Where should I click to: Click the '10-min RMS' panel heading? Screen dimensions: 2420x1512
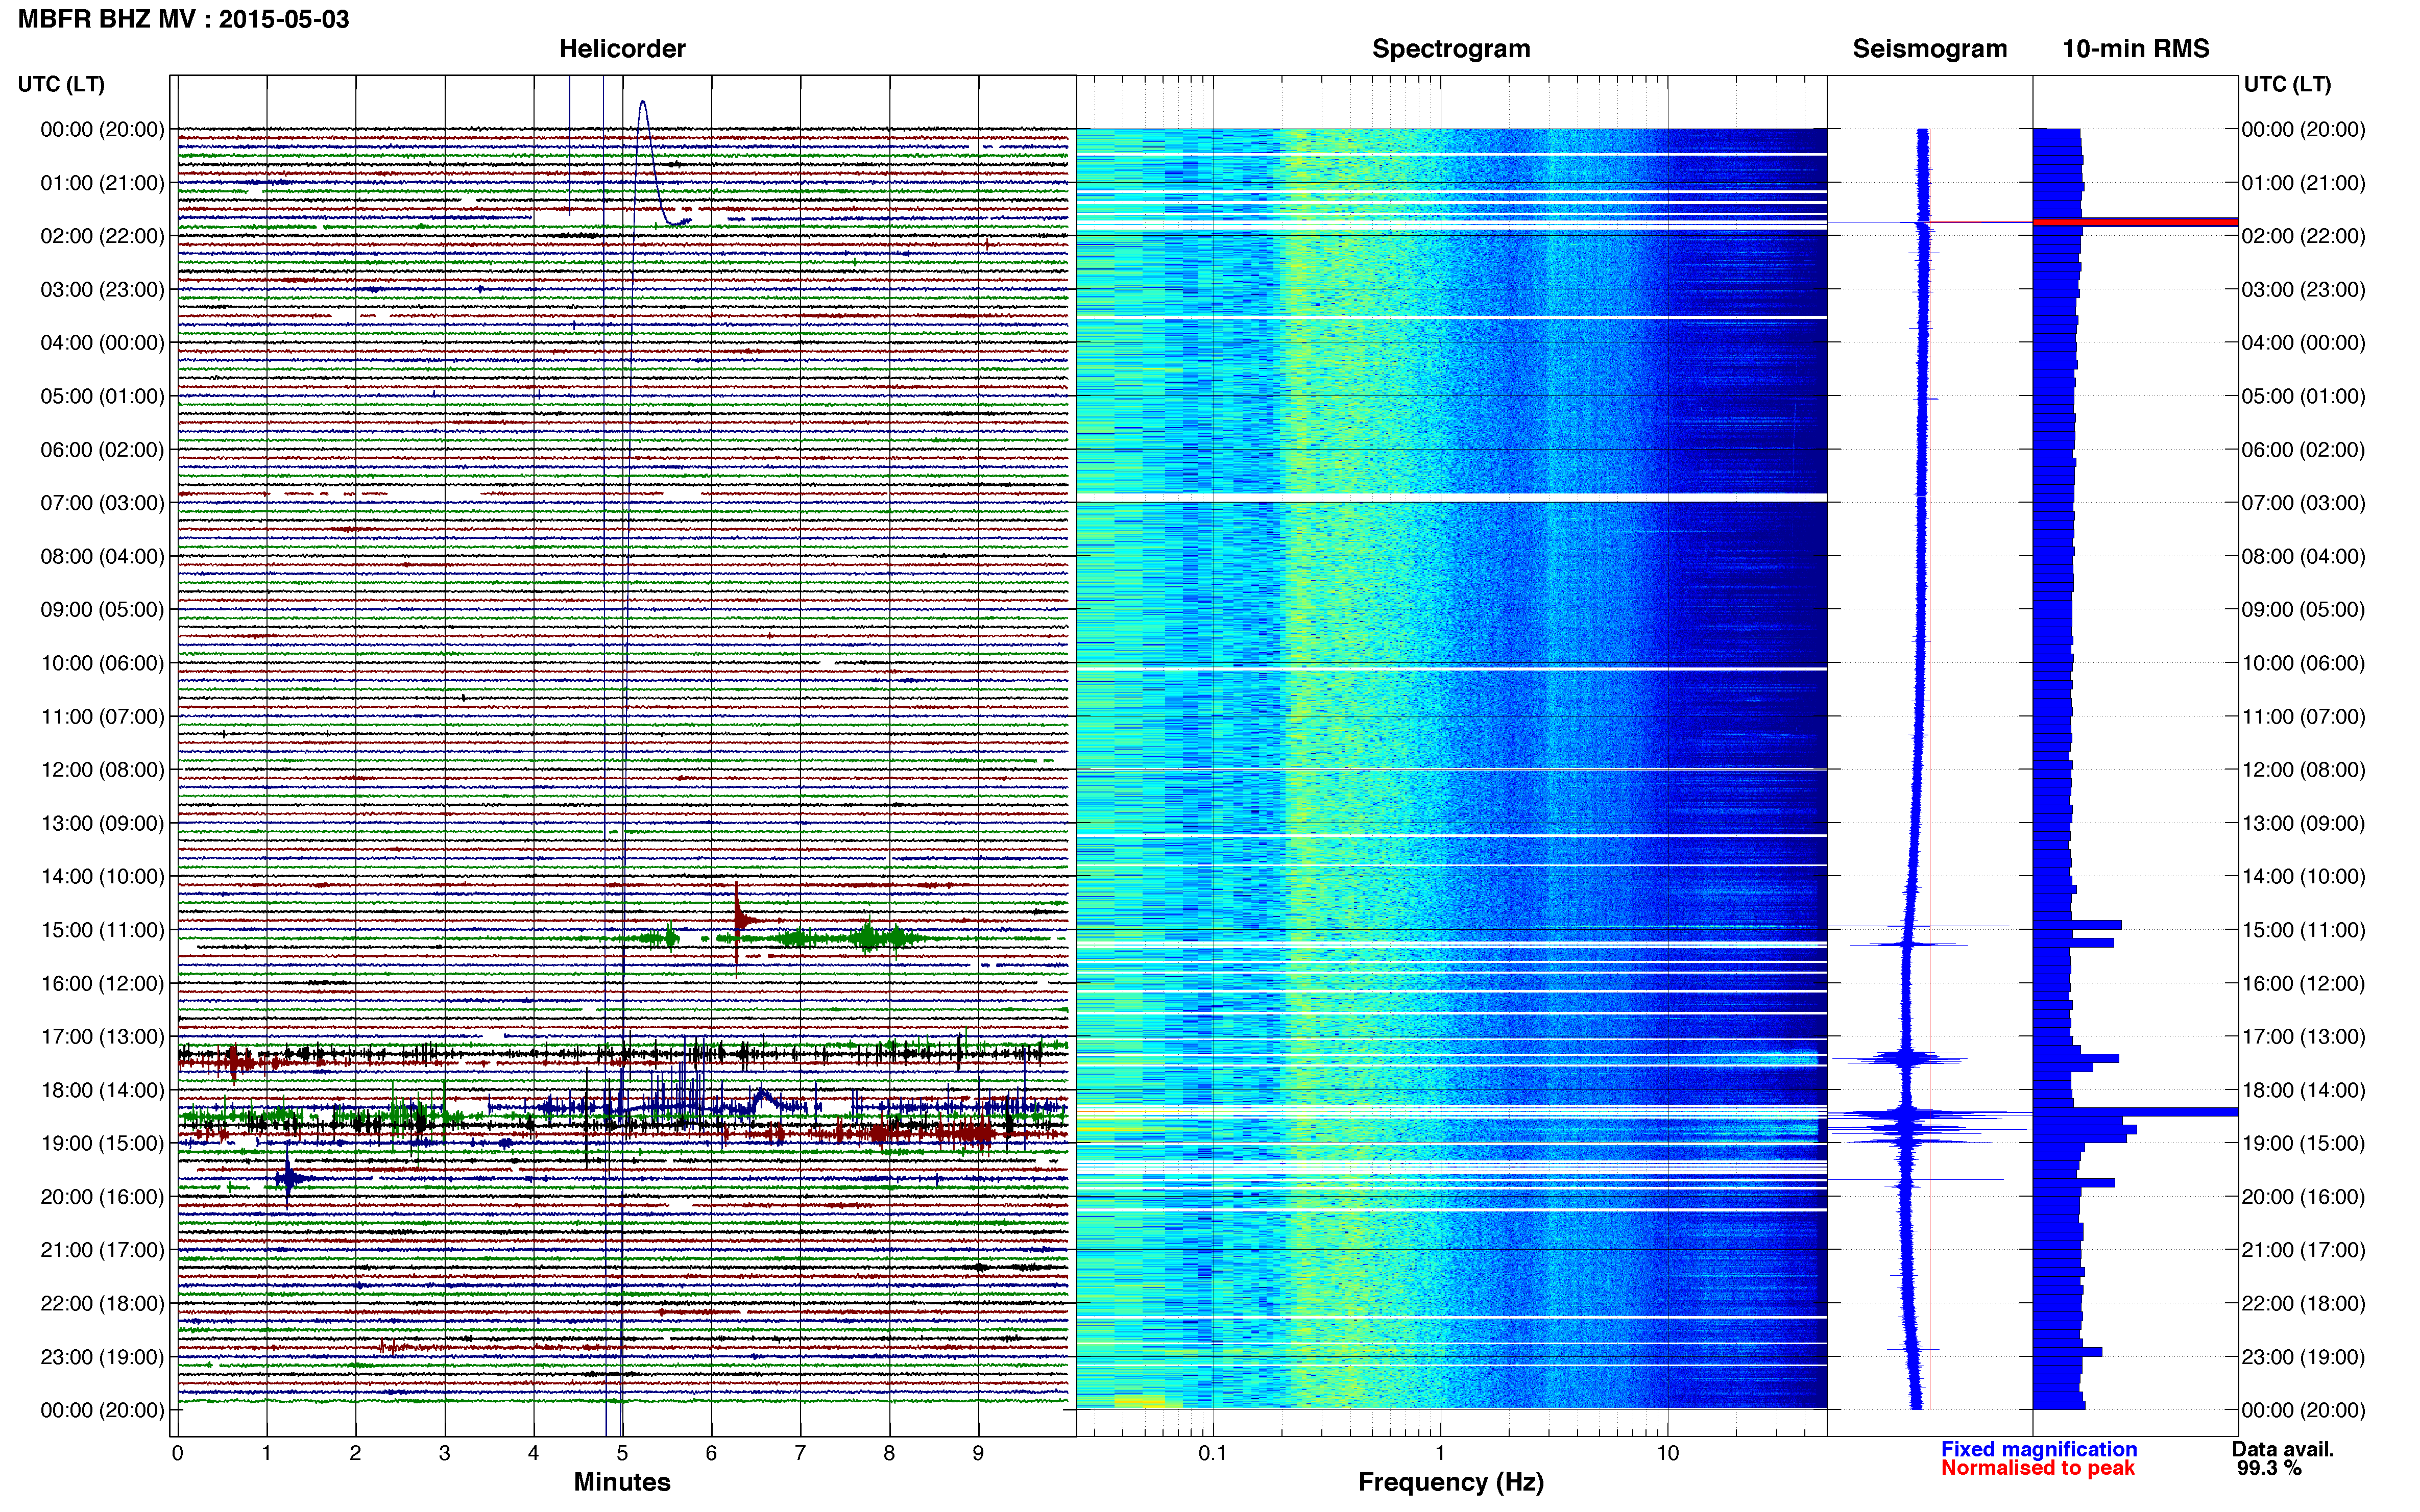point(2136,49)
